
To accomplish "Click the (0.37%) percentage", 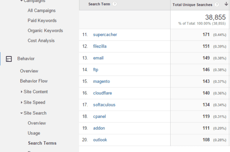I will [220, 81].
